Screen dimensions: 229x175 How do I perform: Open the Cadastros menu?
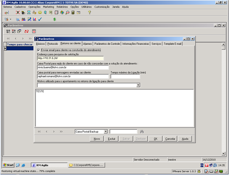20,7
